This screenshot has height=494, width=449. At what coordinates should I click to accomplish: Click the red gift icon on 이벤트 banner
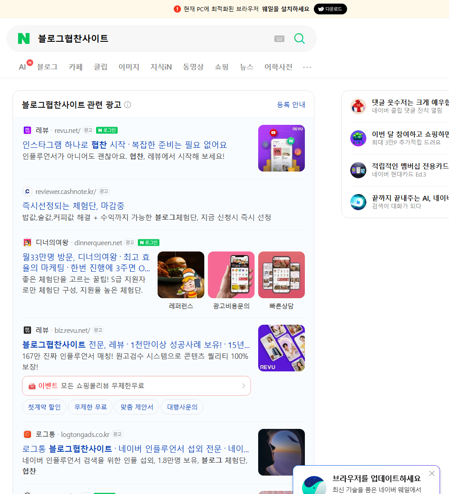(32, 386)
